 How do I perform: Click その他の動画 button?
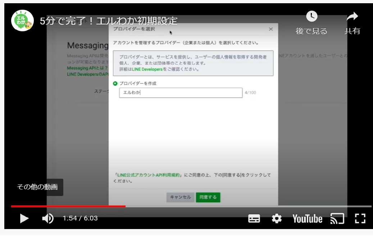pyautogui.click(x=37, y=187)
